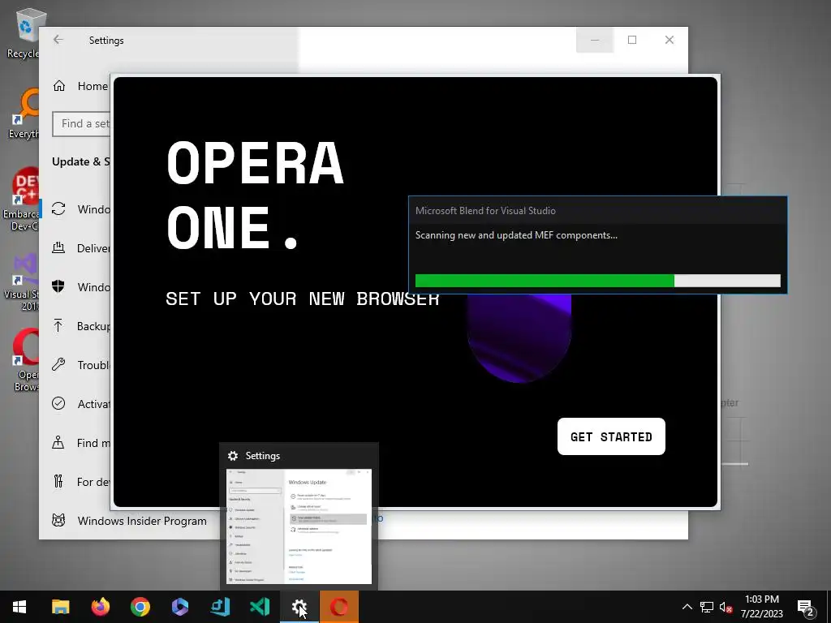Screen dimensions: 831x623
Task: Open the Visual Studio Code taskbar icon
Action: [x=259, y=607]
